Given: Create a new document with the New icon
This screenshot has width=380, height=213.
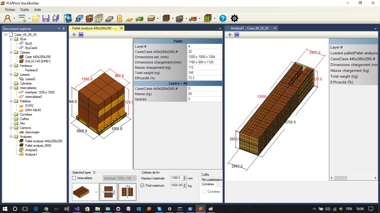Looking at the screenshot, I should click(23, 19).
